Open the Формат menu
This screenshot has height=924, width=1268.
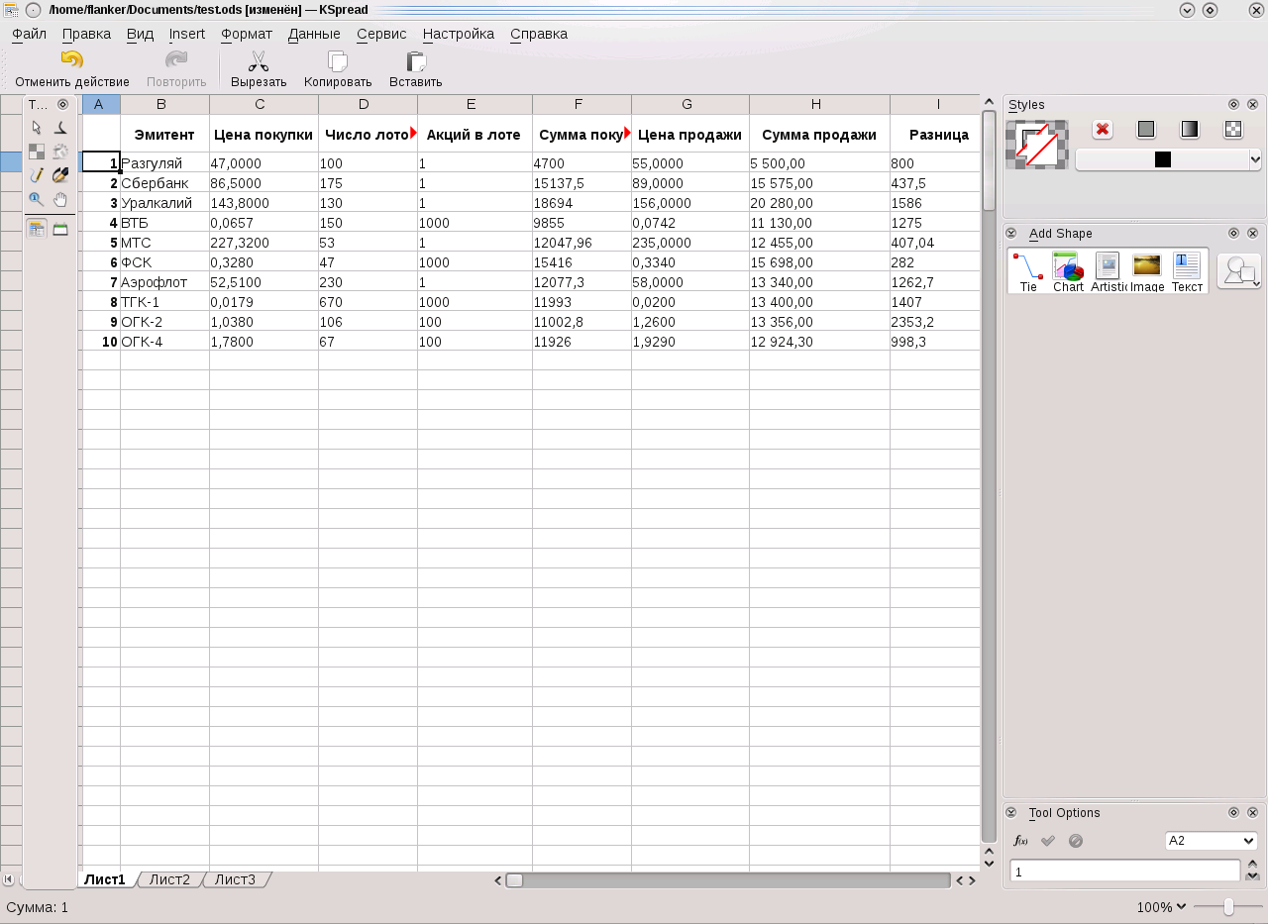(247, 34)
